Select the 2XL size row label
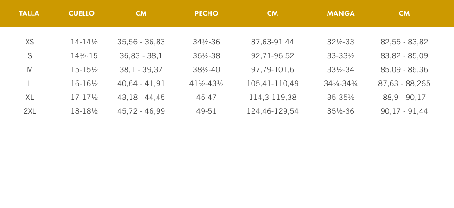This screenshot has width=454, height=208. coord(30,111)
